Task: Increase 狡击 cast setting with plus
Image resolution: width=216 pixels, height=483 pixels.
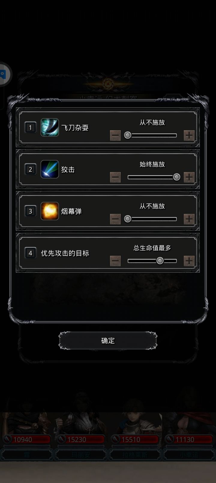Action: (x=189, y=177)
